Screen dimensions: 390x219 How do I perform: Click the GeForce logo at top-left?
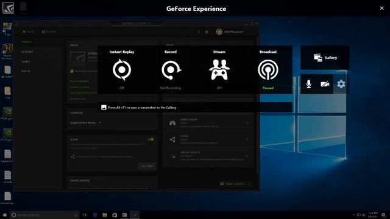click(8, 8)
